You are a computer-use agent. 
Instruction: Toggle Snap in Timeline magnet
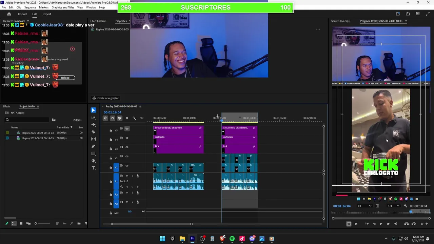(113, 118)
